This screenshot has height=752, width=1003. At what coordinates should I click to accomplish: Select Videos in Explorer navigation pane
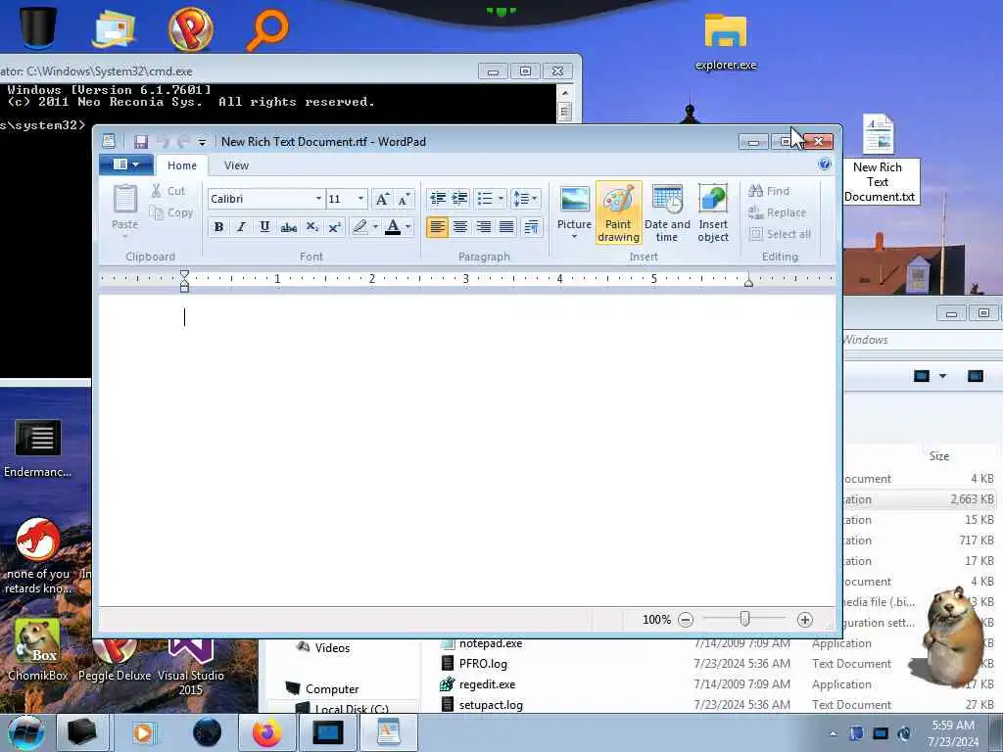(x=323, y=648)
